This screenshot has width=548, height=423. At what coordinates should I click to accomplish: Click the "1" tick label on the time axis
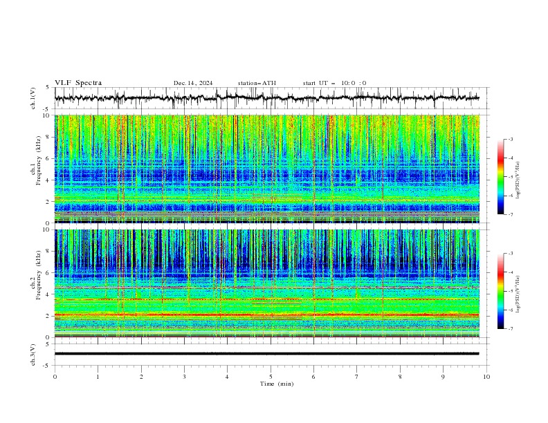pyautogui.click(x=98, y=377)
